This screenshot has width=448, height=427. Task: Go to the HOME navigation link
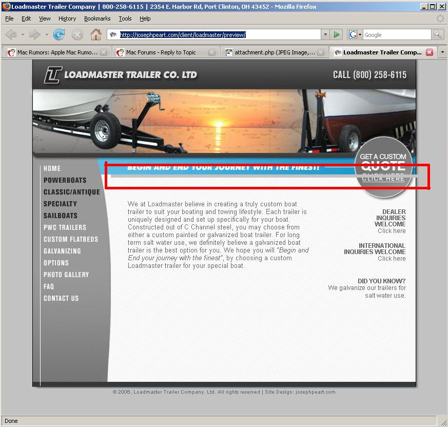52,169
